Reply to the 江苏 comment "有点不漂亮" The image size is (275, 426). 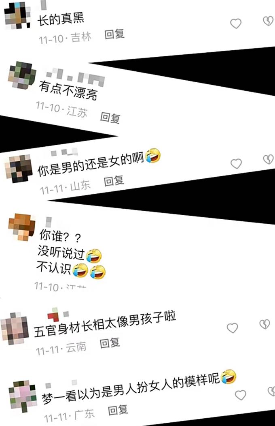pyautogui.click(x=110, y=118)
